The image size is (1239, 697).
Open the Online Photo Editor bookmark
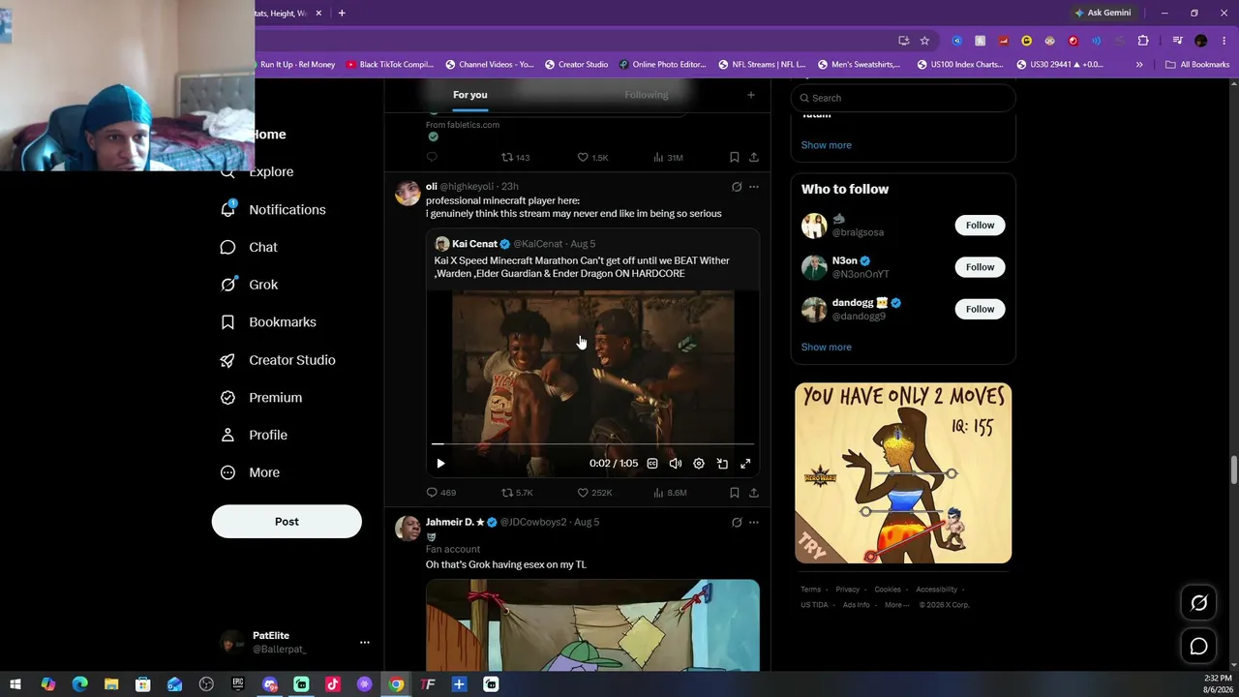point(663,65)
